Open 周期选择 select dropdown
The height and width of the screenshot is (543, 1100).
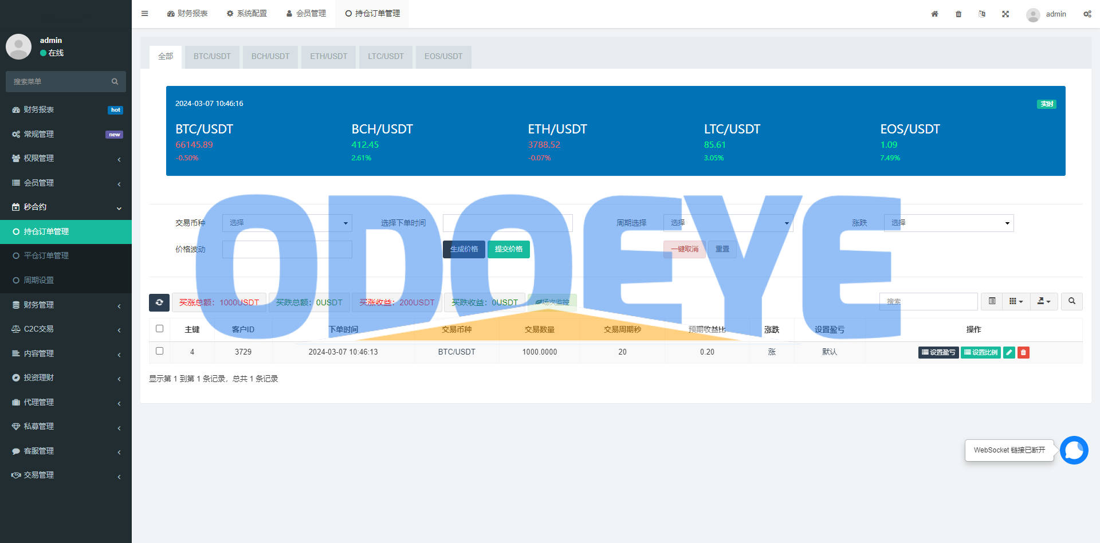click(728, 223)
